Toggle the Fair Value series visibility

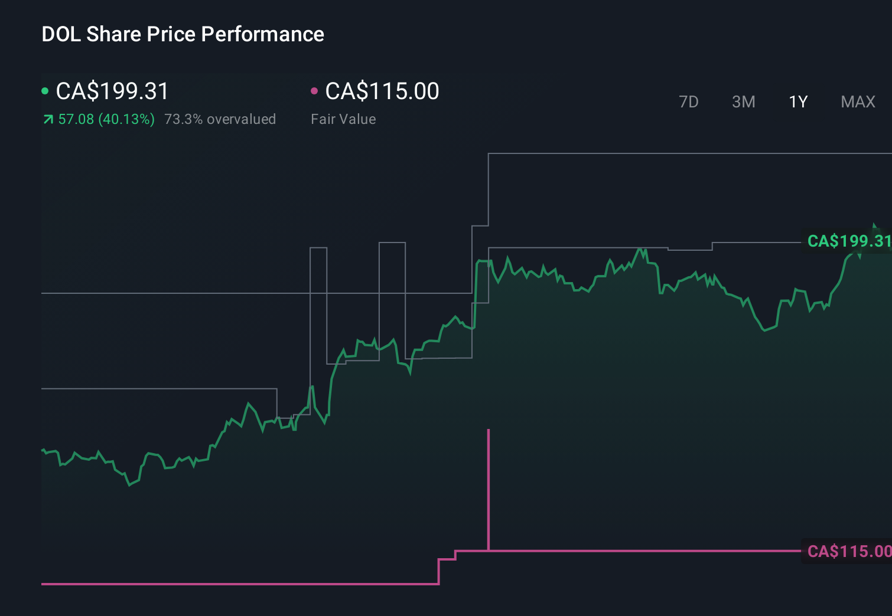[x=382, y=91]
